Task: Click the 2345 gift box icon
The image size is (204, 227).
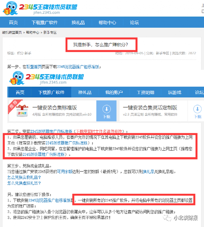Action: coord(22,111)
